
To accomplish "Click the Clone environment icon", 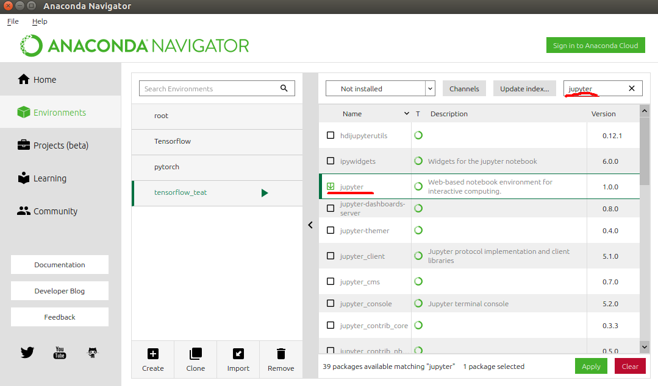I will 196,354.
